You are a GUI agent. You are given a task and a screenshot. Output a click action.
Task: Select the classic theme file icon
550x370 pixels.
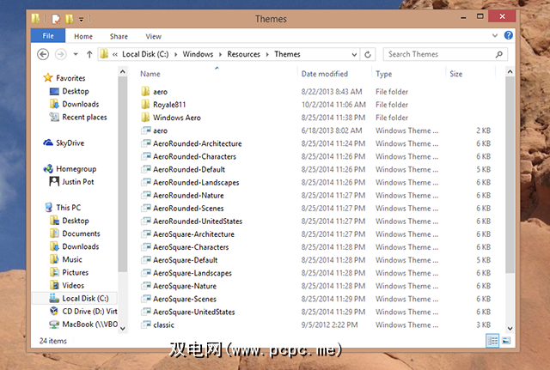point(145,325)
